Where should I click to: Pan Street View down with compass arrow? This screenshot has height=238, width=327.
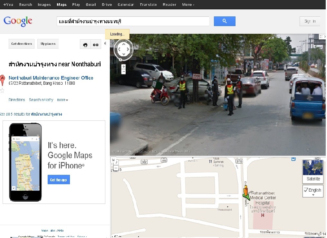[124, 54]
